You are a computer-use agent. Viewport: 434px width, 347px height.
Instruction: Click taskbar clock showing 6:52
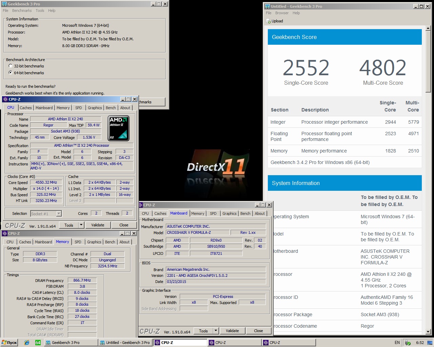tap(420, 343)
